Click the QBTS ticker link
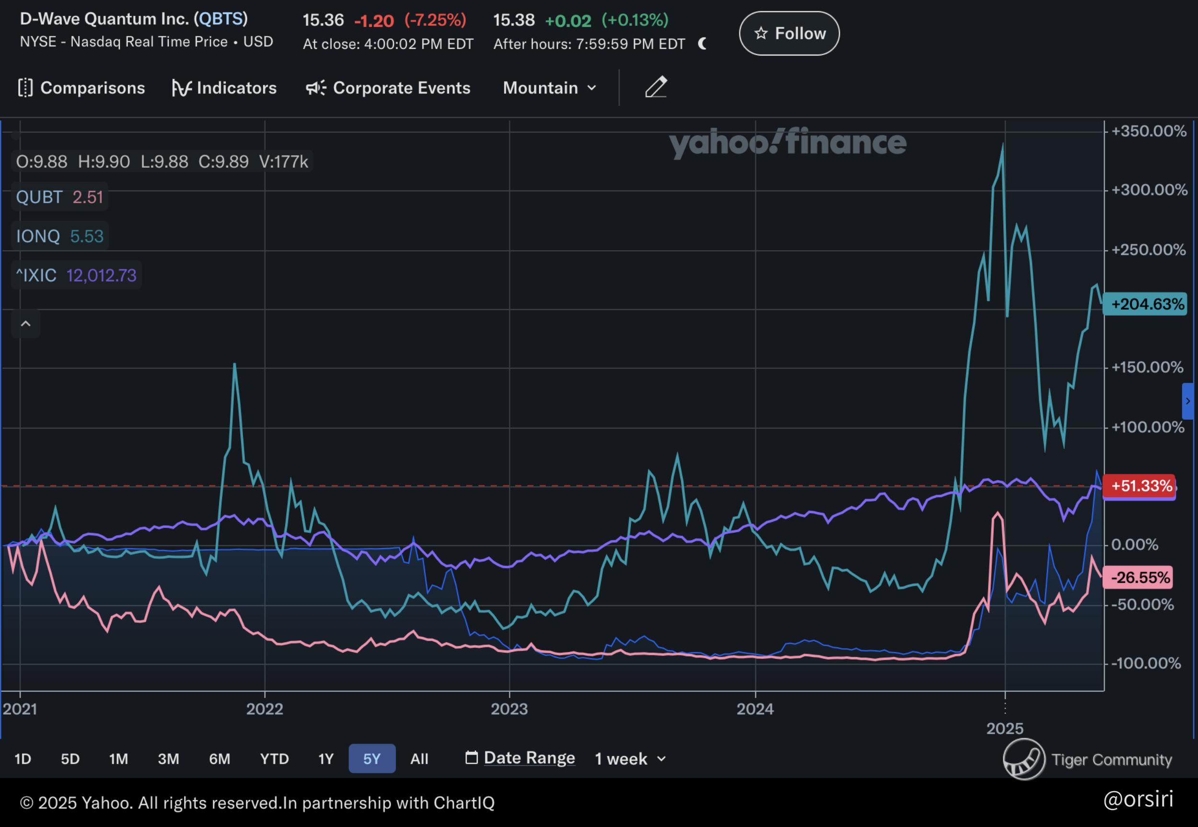This screenshot has height=827, width=1198. pyautogui.click(x=221, y=19)
